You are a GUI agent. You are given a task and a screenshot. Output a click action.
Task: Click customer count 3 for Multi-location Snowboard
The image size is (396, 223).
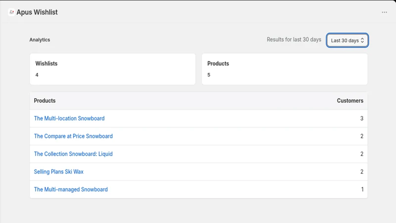tap(362, 118)
